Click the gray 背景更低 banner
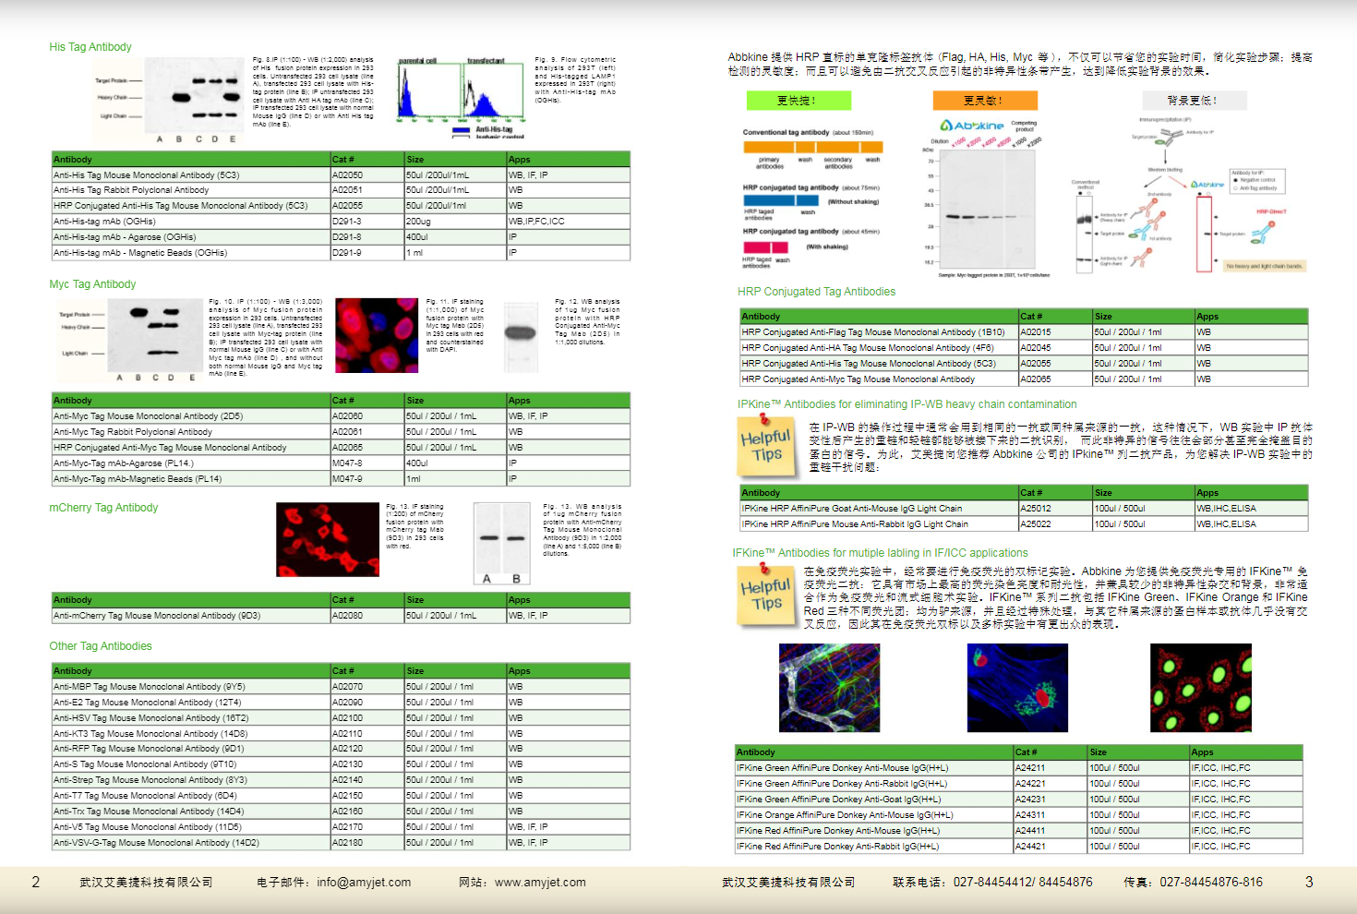 tap(1194, 100)
